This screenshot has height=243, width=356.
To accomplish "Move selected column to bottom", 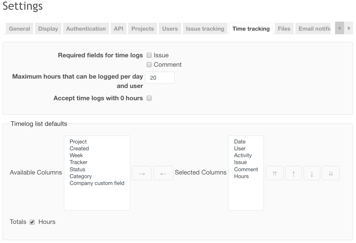I will 331,173.
